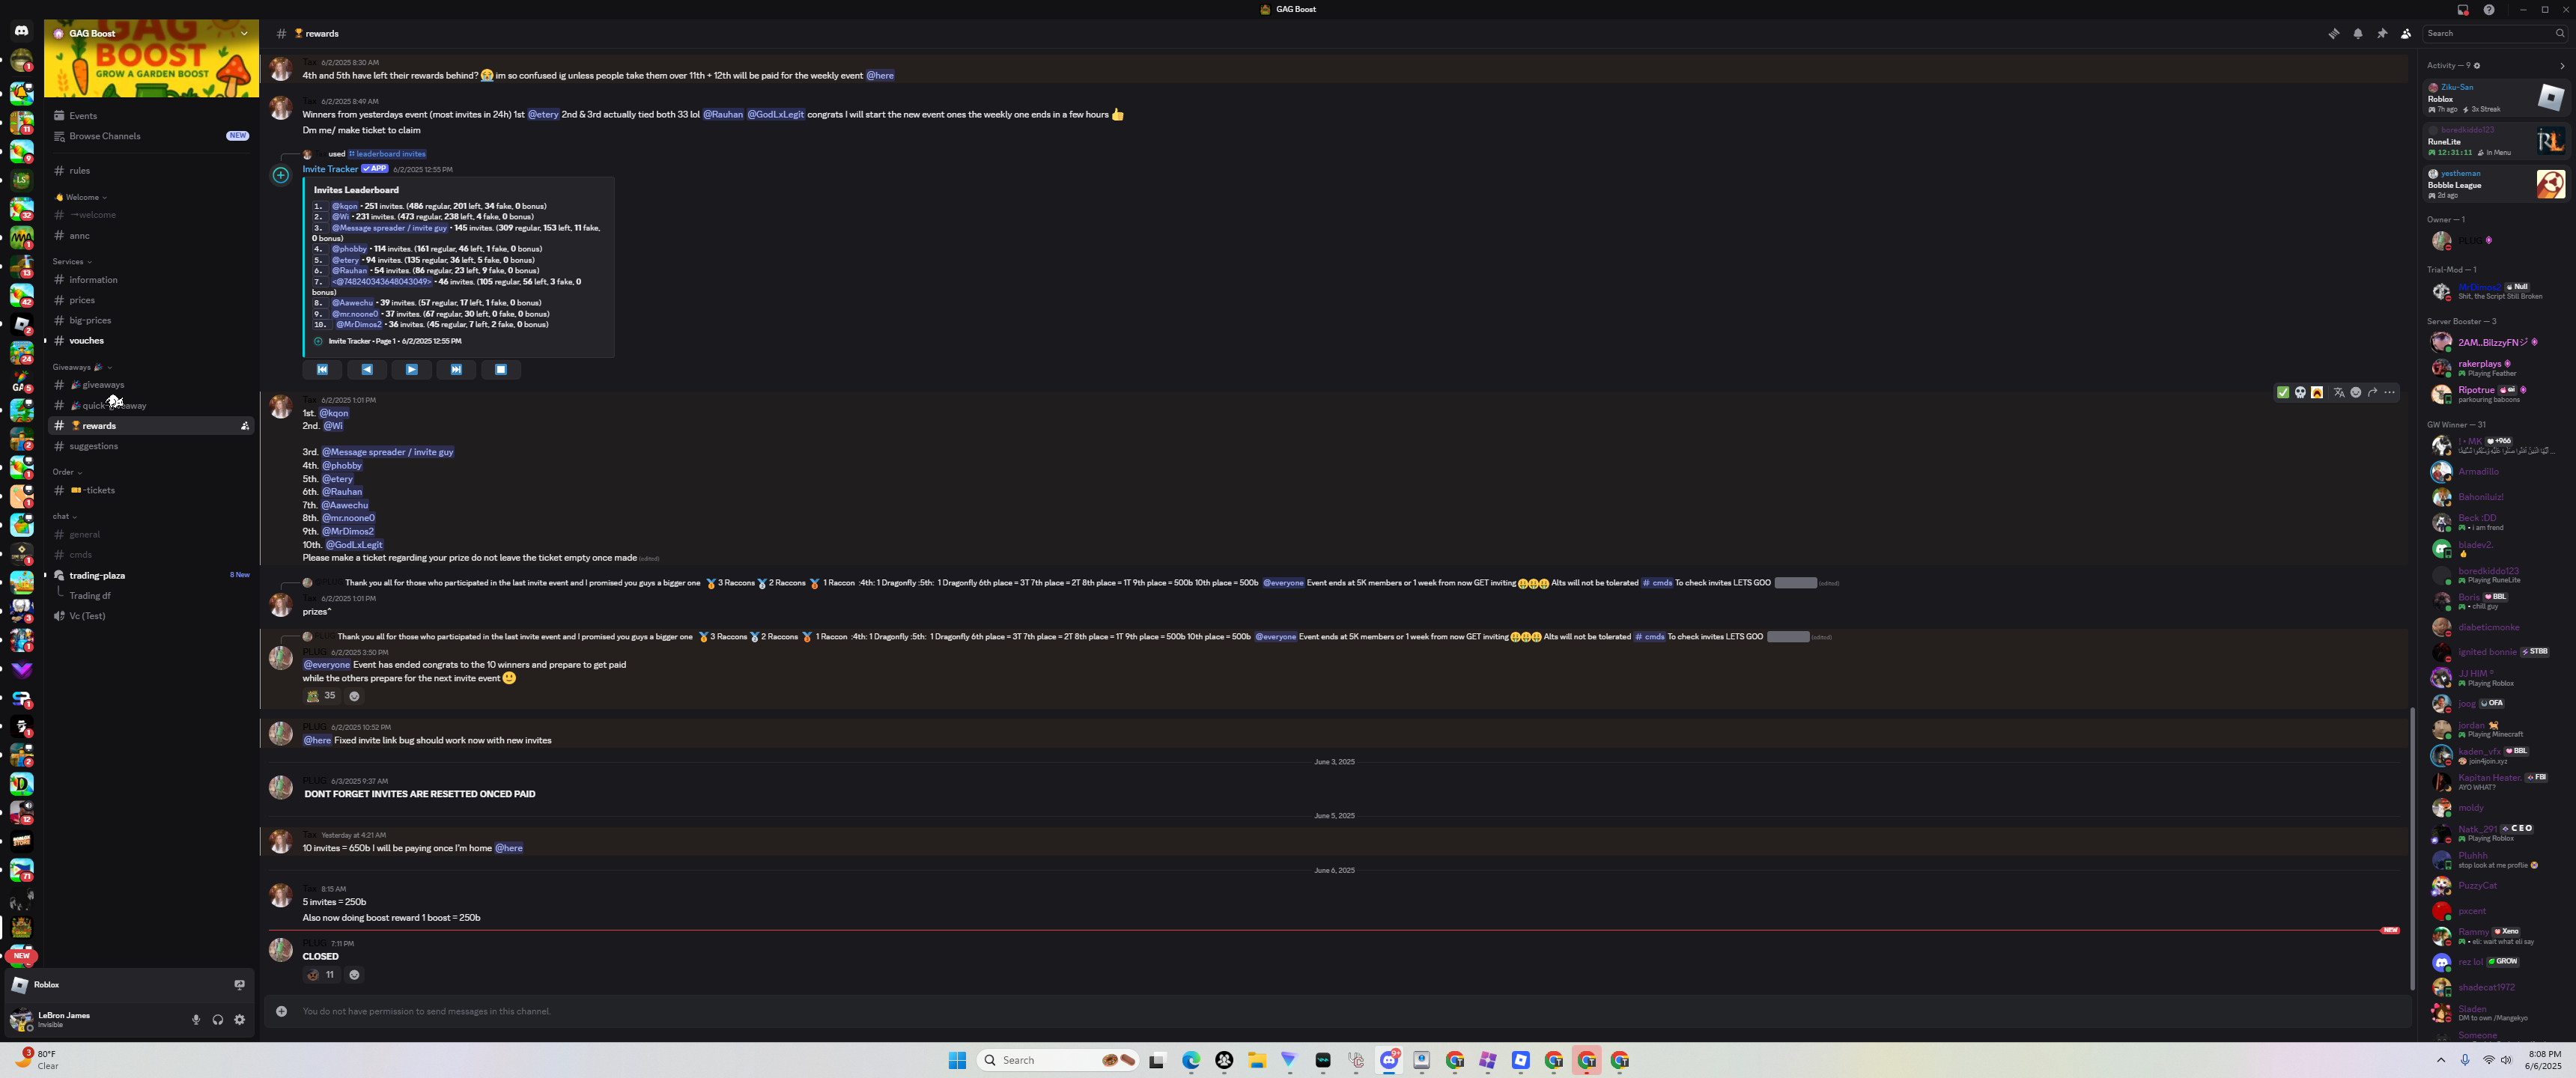This screenshot has width=2576, height=1078.
Task: Switch to the vouches channel
Action: point(151,341)
